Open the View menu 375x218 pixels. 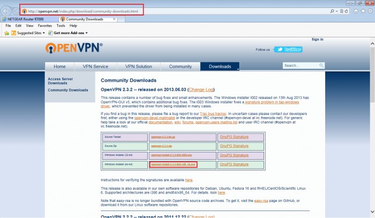29,26
